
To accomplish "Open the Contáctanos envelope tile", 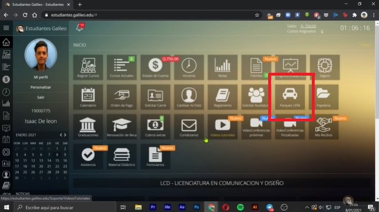I will click(x=189, y=127).
